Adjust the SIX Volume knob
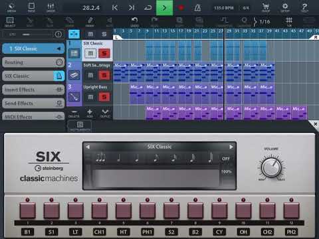 tap(271, 167)
